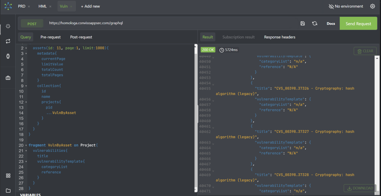
Task: Click the arrows loop icon in sidebar
Action: 8,41
